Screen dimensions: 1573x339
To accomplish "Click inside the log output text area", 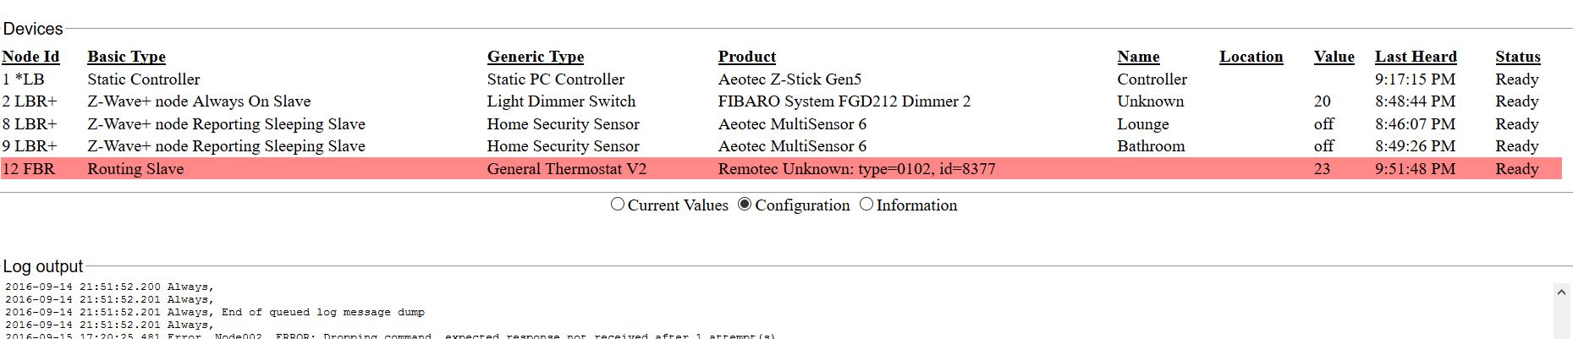I will (777, 310).
